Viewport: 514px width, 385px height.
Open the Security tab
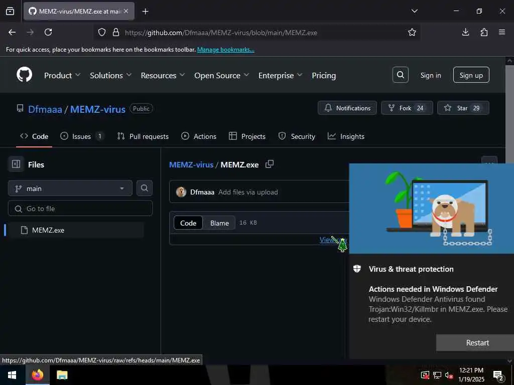tap(297, 136)
